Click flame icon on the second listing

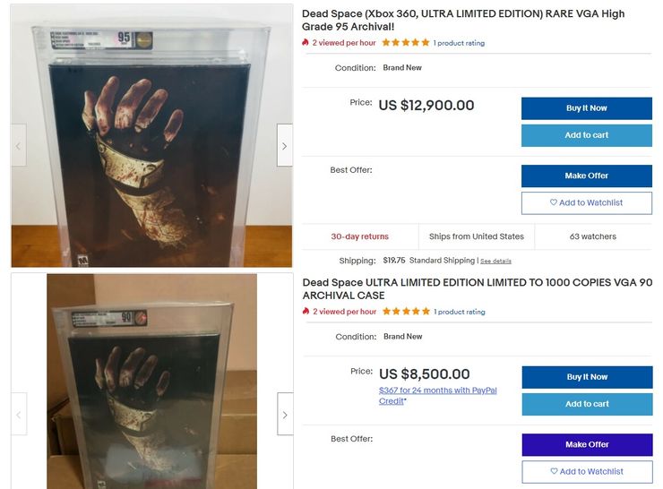tap(306, 312)
